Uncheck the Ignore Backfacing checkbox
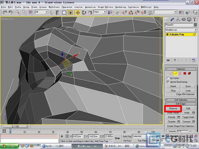The height and width of the screenshot is (149, 199). tap(168, 82)
